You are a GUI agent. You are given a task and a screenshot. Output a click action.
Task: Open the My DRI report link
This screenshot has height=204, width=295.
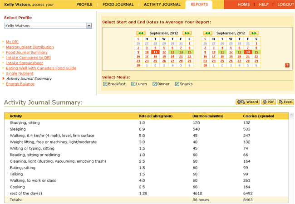tap(12, 42)
